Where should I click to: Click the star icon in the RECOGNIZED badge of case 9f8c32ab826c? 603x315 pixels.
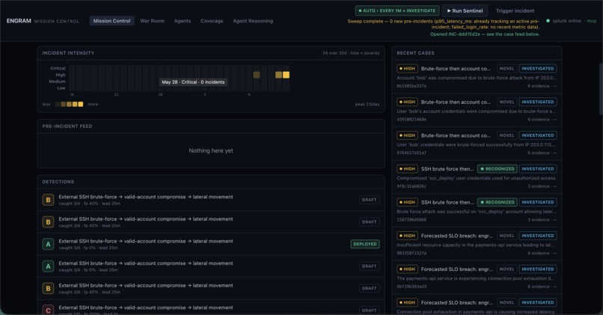(x=483, y=169)
